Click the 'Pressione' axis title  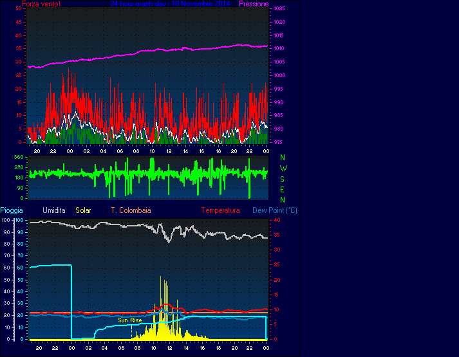coord(254,4)
